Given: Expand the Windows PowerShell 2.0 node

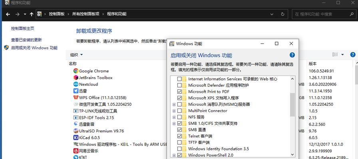Looking at the screenshot, I should (x=174, y=155).
